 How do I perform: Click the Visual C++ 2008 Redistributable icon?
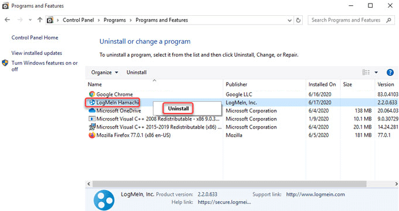click(x=92, y=119)
